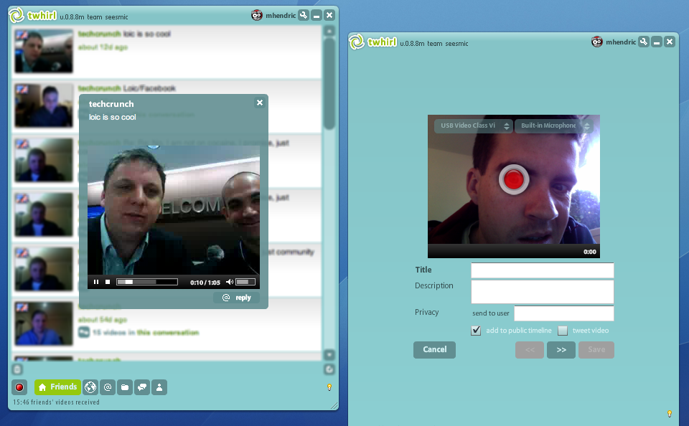Open the Loic/Facebook video thumbnail
This screenshot has width=689, height=426.
pyautogui.click(x=44, y=105)
